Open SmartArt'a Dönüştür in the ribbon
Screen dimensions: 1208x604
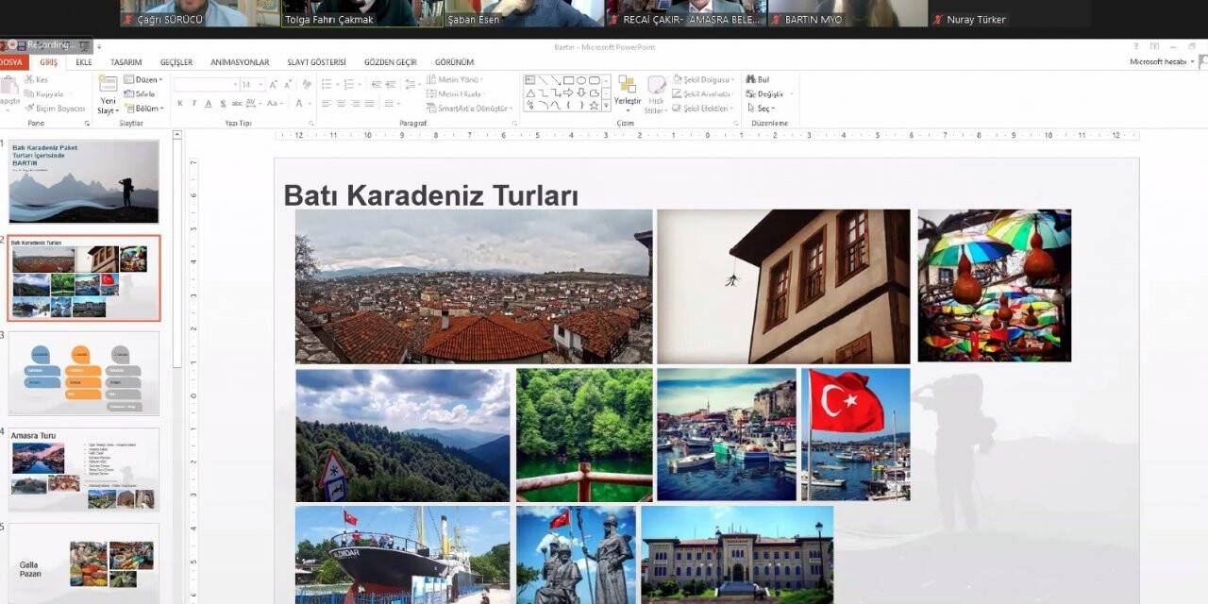[x=470, y=108]
